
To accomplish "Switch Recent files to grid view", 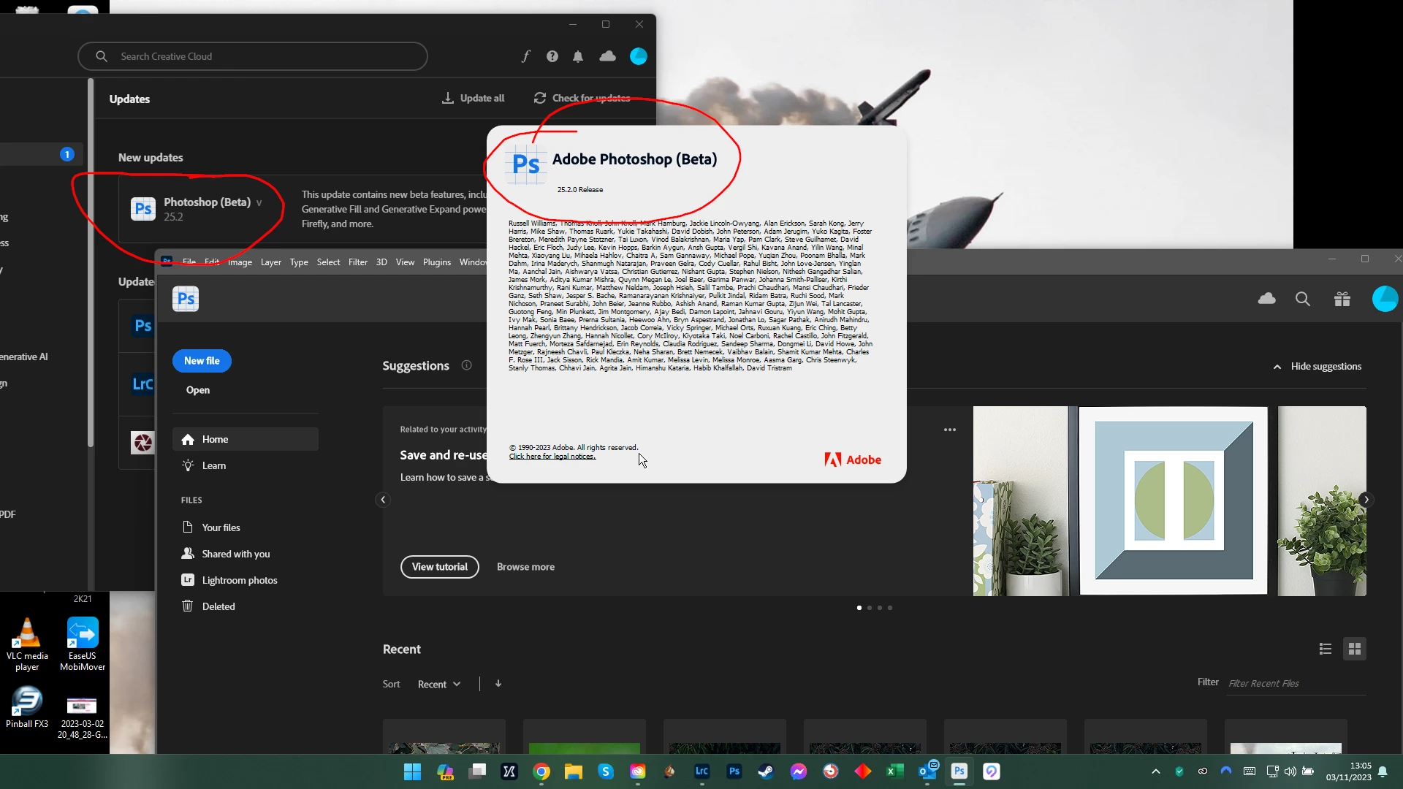I will pyautogui.click(x=1355, y=649).
